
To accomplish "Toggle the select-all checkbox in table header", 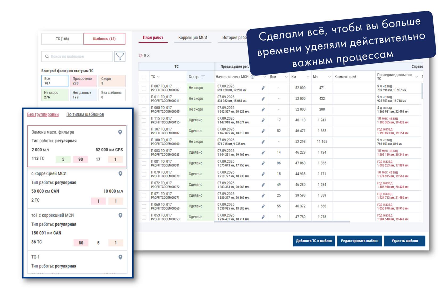I will coord(144,77).
